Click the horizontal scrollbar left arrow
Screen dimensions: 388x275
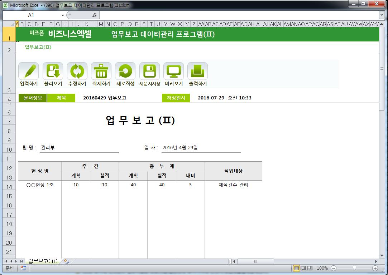click(x=234, y=261)
